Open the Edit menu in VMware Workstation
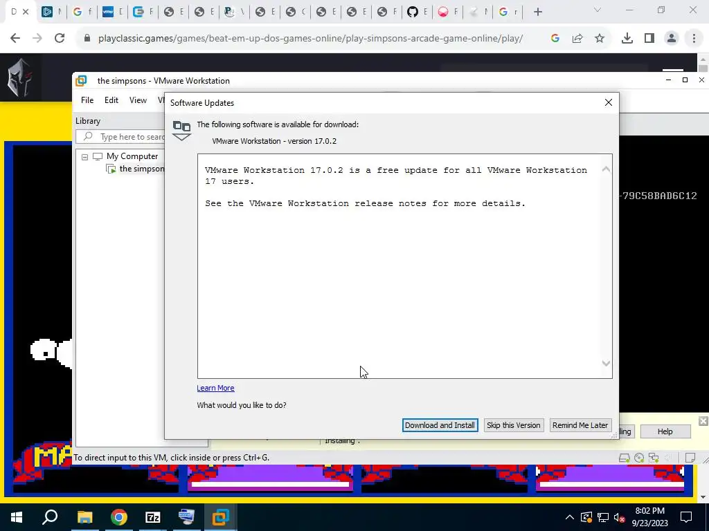 (111, 100)
